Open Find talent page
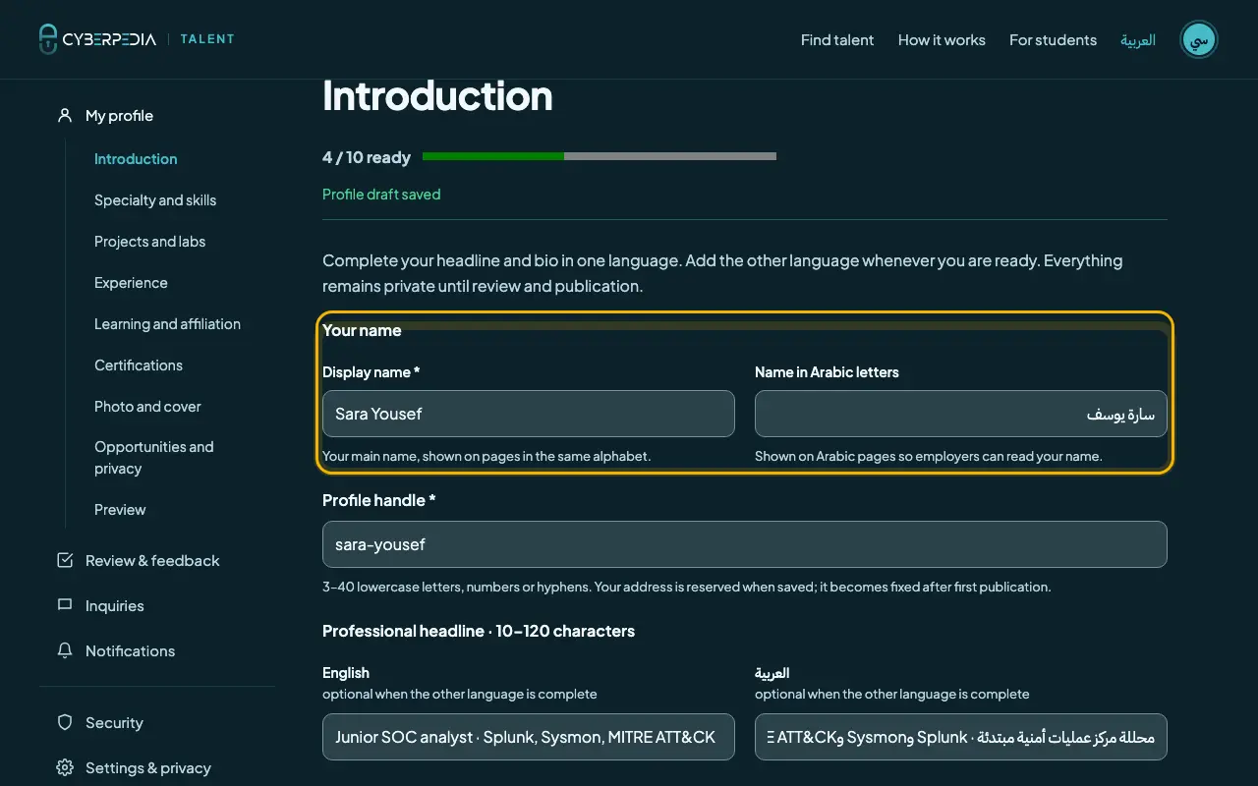The image size is (1258, 786). (x=837, y=40)
